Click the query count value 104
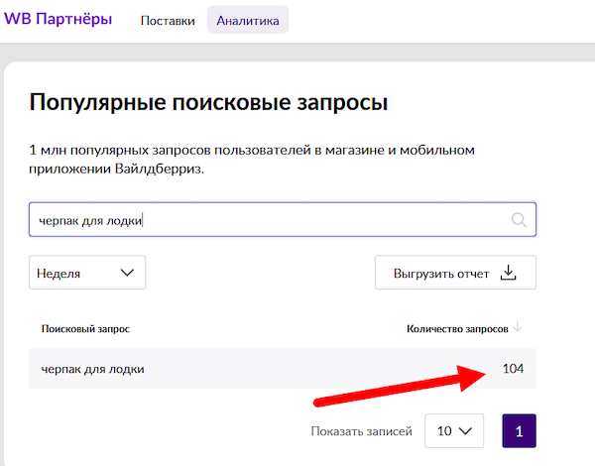This screenshot has width=595, height=466. (x=512, y=369)
